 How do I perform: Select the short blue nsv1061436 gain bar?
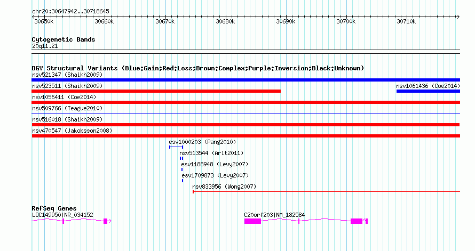(428, 91)
